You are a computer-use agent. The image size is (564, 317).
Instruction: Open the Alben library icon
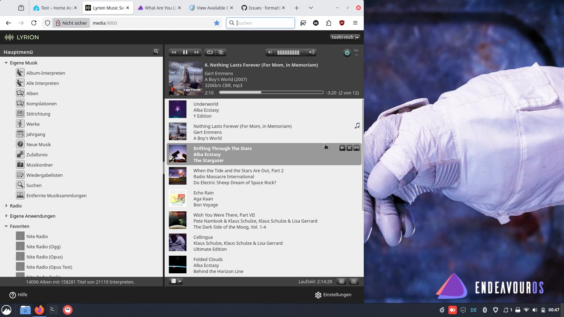coord(20,93)
